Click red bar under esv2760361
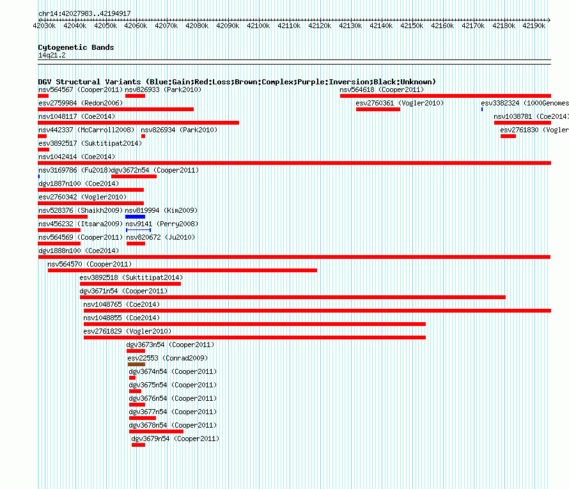This screenshot has width=569, height=489. coord(378,109)
